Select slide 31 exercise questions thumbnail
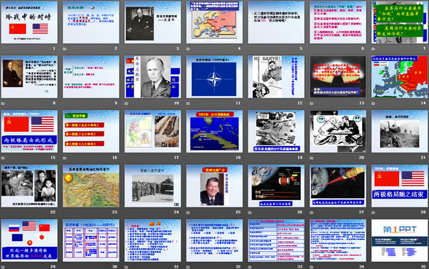 153,240
